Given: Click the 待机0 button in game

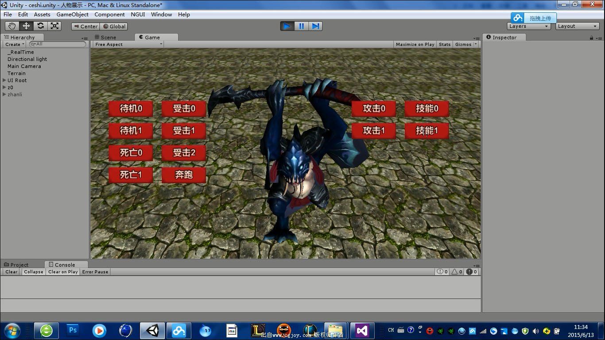Looking at the screenshot, I should click(131, 108).
